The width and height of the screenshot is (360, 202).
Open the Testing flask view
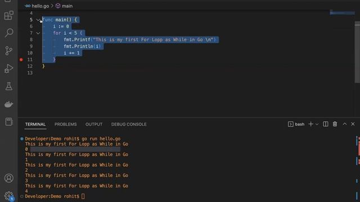pos(9,86)
